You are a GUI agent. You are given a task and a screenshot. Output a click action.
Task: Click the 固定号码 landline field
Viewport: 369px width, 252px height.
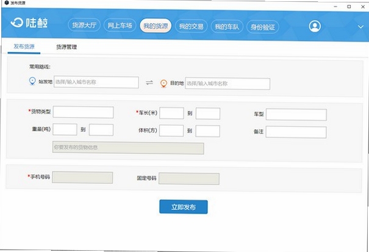click(x=189, y=179)
